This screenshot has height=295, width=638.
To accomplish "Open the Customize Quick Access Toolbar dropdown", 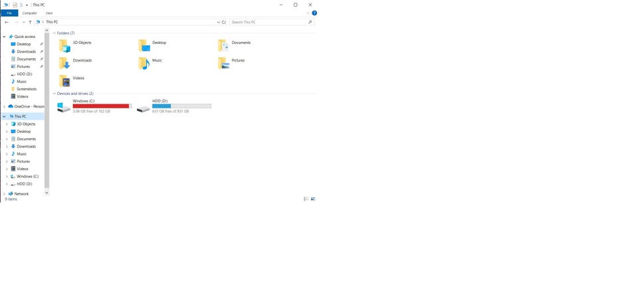I will 27,5.
